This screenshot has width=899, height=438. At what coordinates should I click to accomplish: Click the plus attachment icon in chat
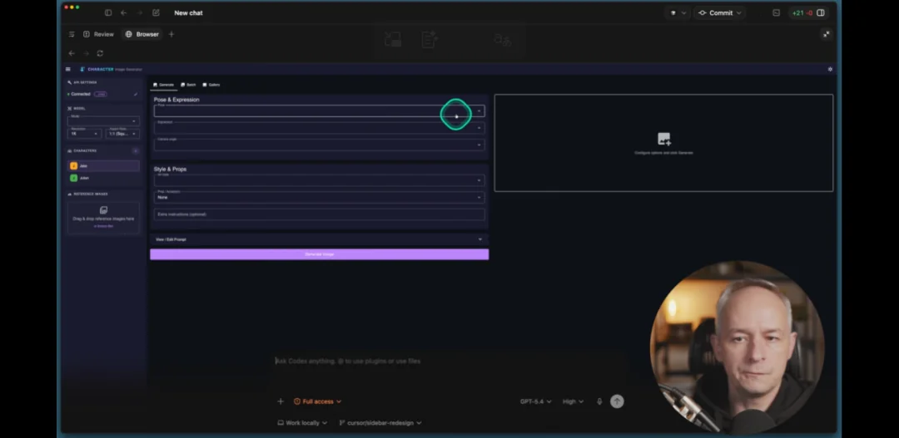281,401
